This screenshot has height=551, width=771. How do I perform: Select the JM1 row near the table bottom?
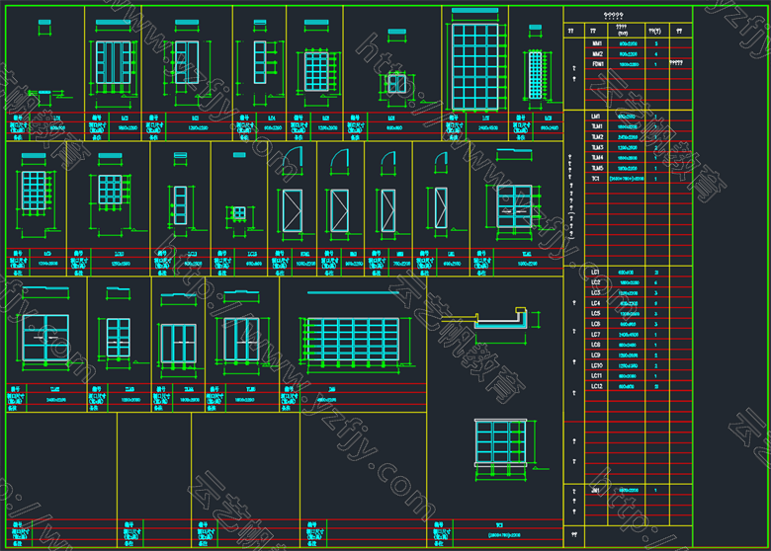pyautogui.click(x=596, y=490)
